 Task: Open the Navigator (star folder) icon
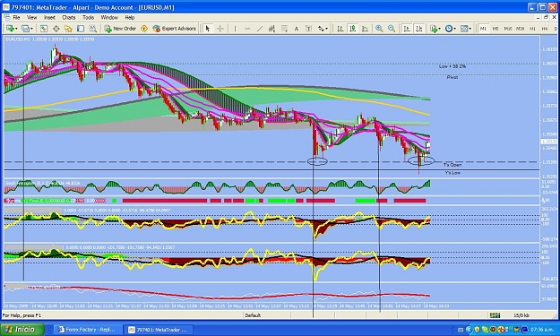click(68, 29)
